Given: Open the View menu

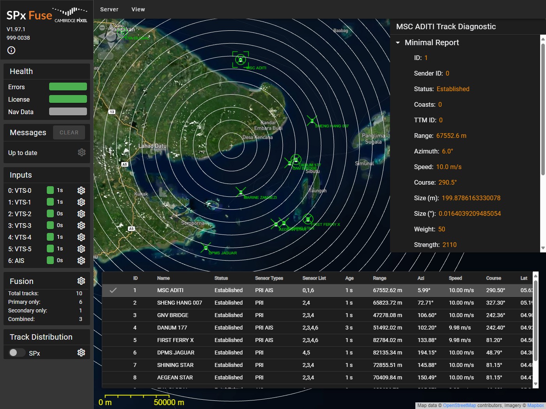Looking at the screenshot, I should tap(138, 9).
